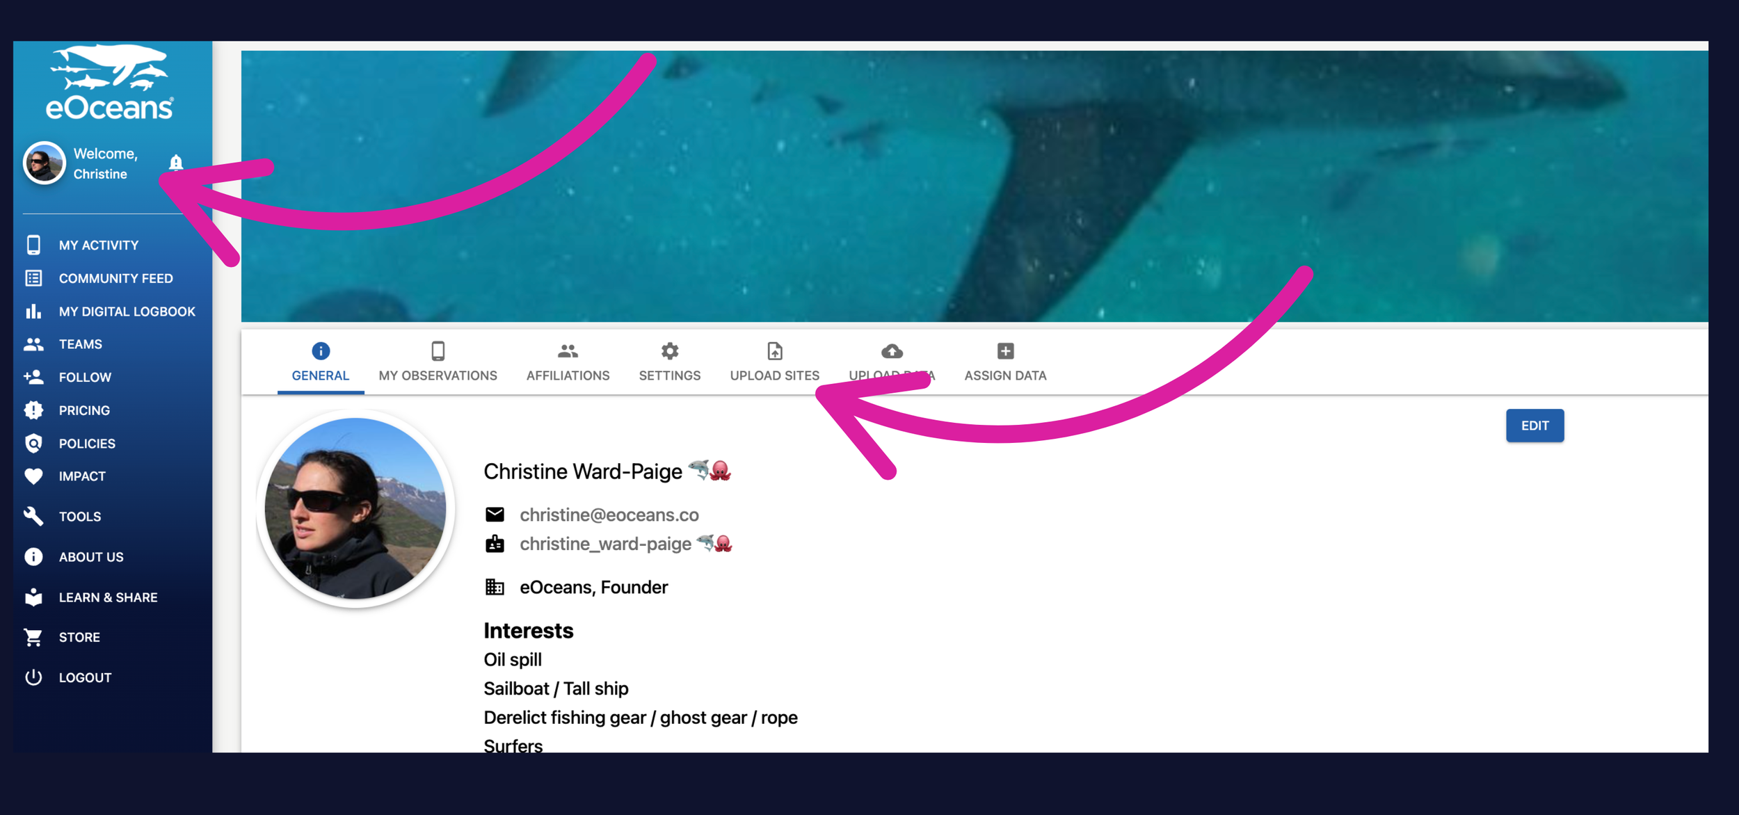Click the large circular profile photo

(x=355, y=509)
